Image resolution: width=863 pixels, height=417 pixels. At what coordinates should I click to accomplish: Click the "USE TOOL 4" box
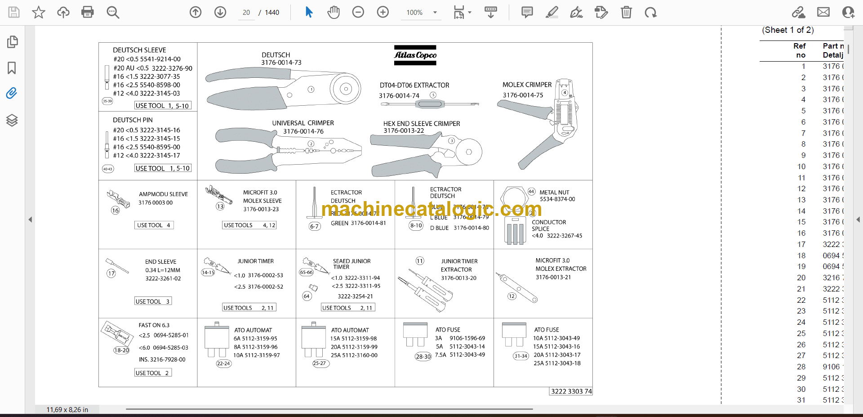pyautogui.click(x=154, y=225)
